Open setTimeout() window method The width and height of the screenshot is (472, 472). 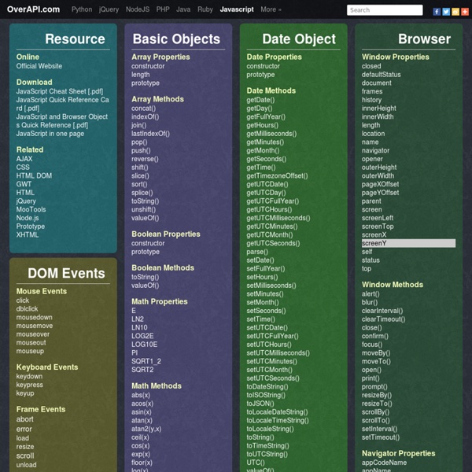click(x=381, y=437)
